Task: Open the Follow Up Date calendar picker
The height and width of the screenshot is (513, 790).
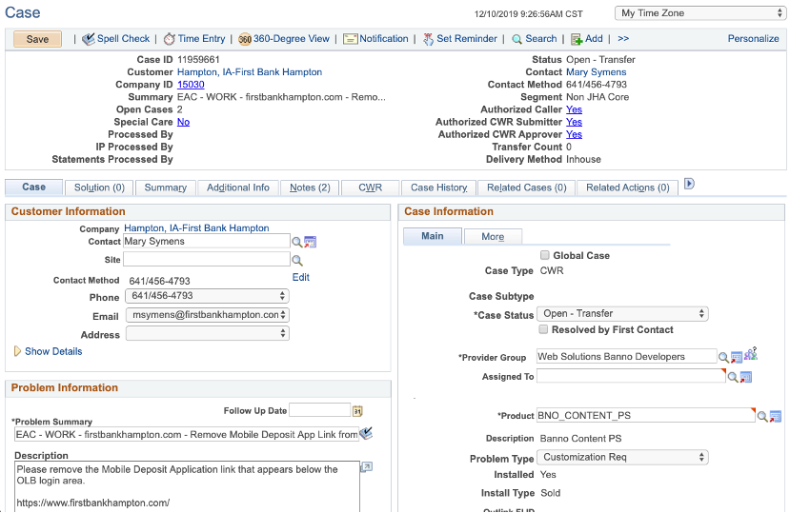Action: coord(358,411)
